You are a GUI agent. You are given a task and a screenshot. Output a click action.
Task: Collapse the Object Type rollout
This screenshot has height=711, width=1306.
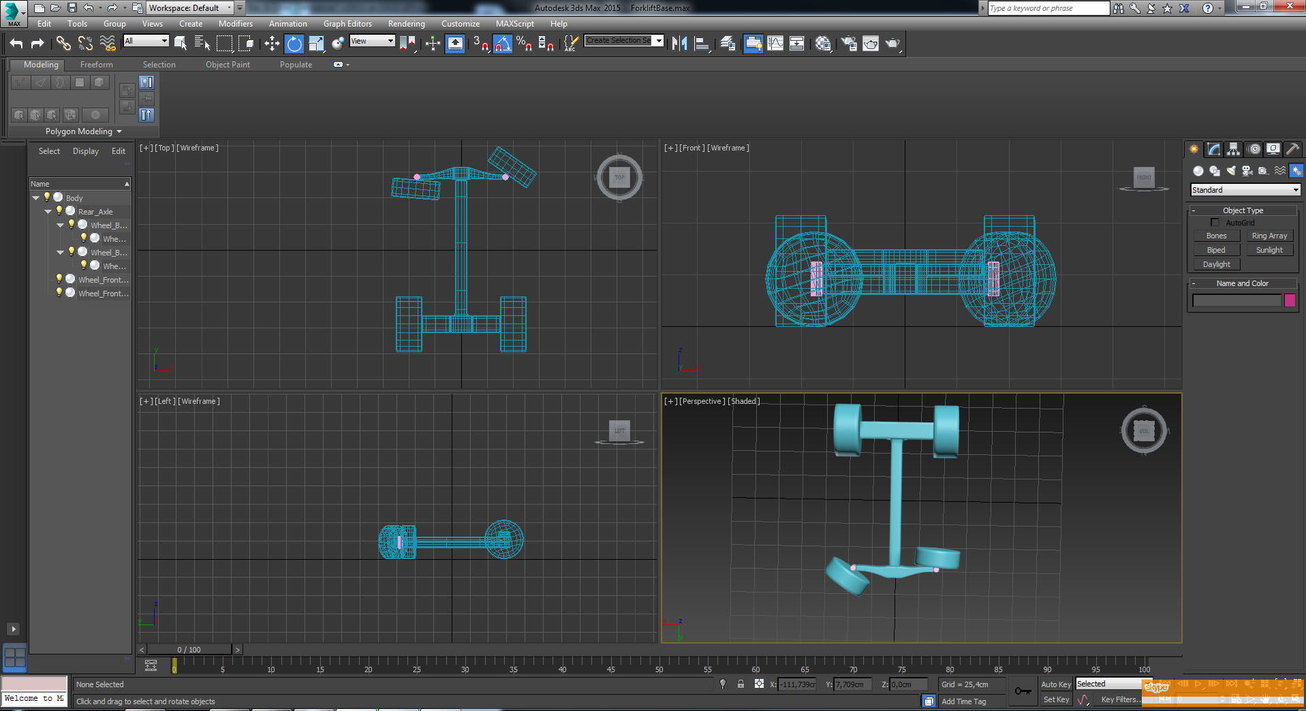pos(1243,210)
